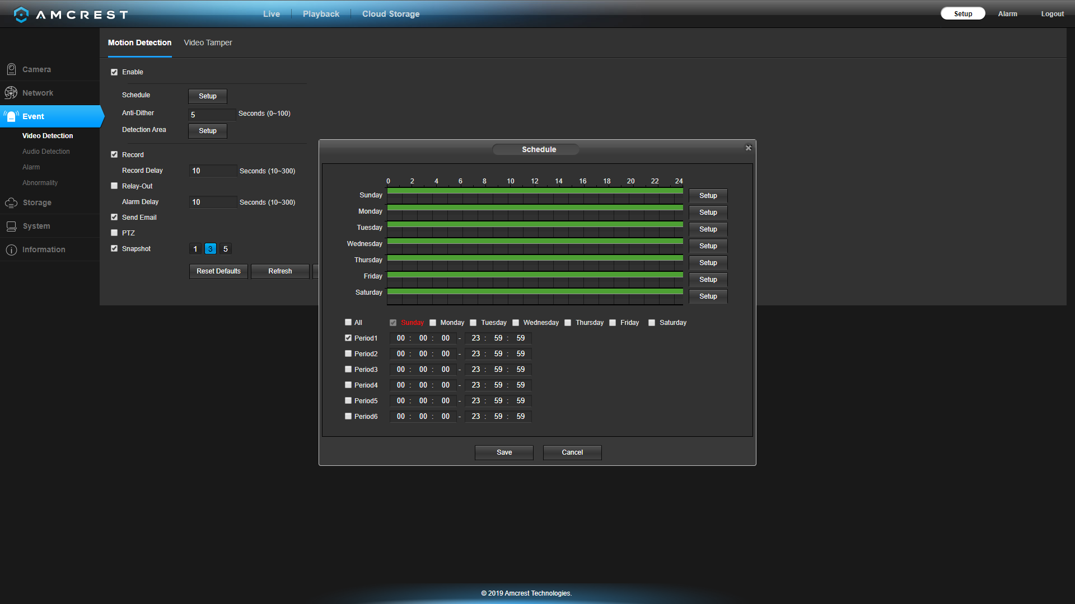Screen dimensions: 1075x604
Task: Click Setup for the Sunday row
Action: (x=708, y=196)
